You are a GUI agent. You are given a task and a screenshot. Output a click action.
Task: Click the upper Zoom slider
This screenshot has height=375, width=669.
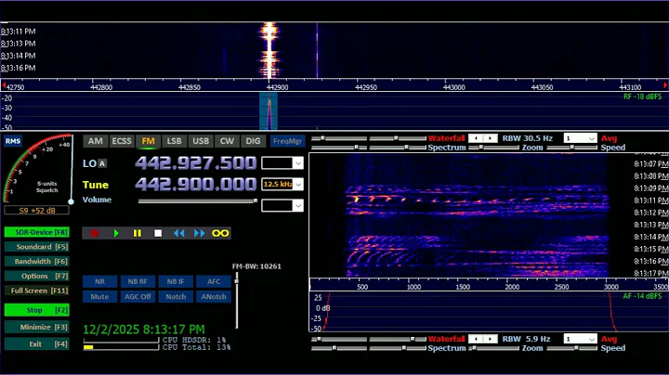493,148
